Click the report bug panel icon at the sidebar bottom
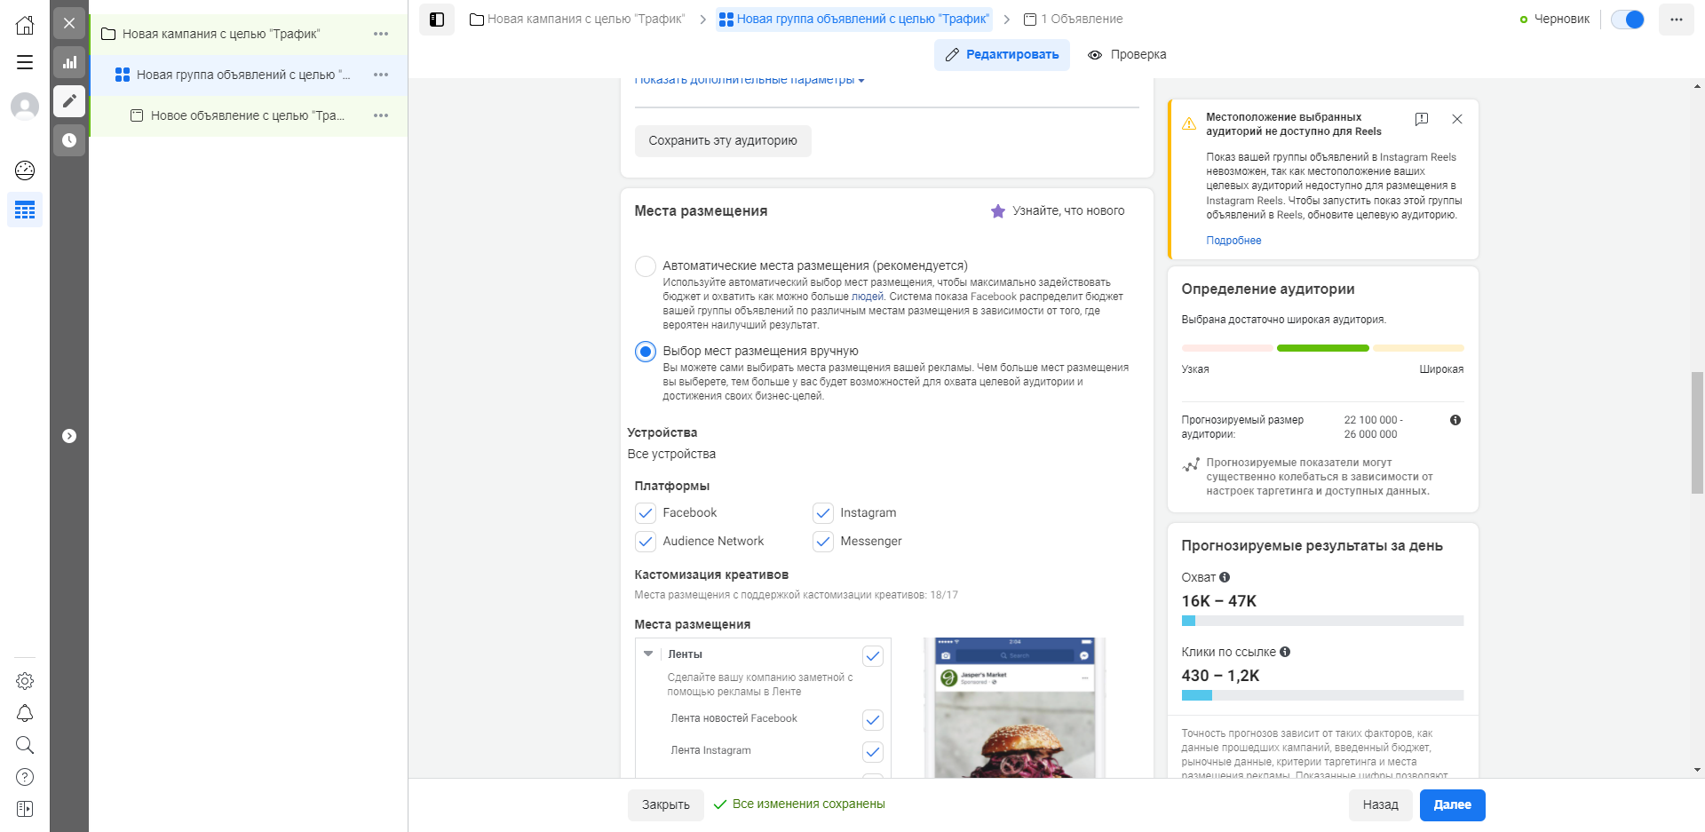Screen dimensions: 1705x832 pyautogui.click(x=25, y=809)
